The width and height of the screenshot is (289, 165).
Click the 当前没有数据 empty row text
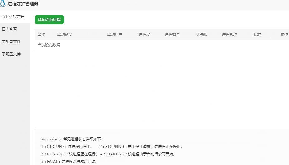click(49, 45)
